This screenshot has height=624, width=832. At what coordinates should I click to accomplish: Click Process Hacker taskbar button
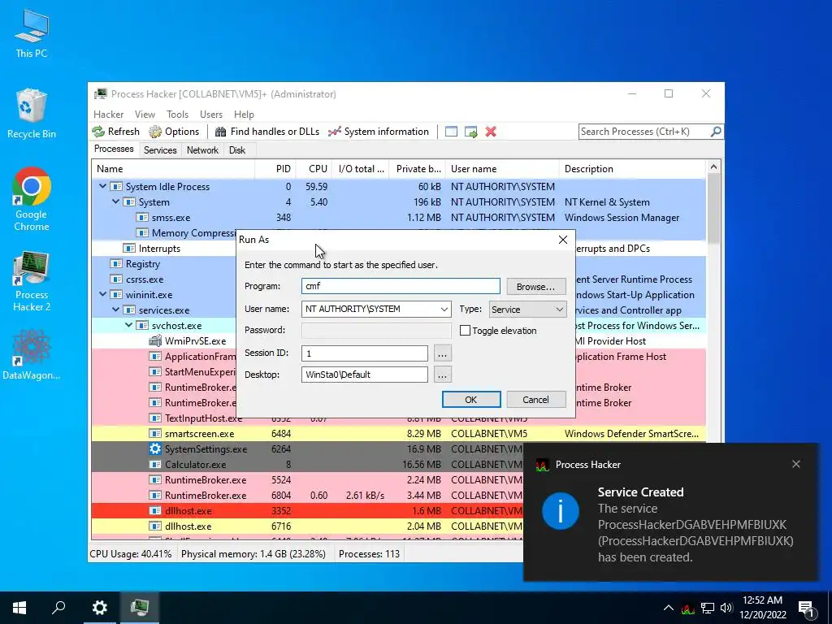[140, 608]
